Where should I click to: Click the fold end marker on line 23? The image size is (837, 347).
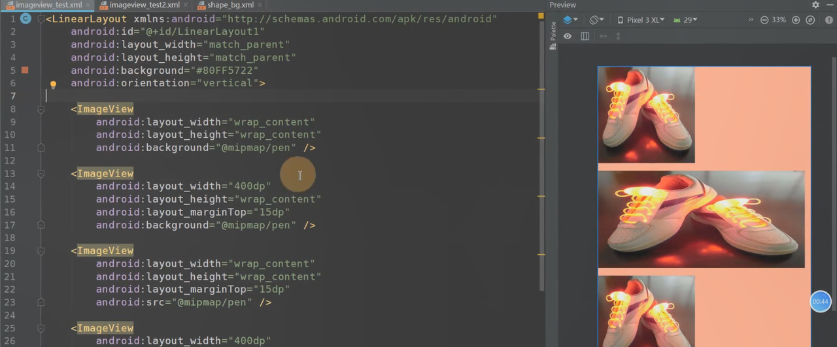tap(41, 303)
